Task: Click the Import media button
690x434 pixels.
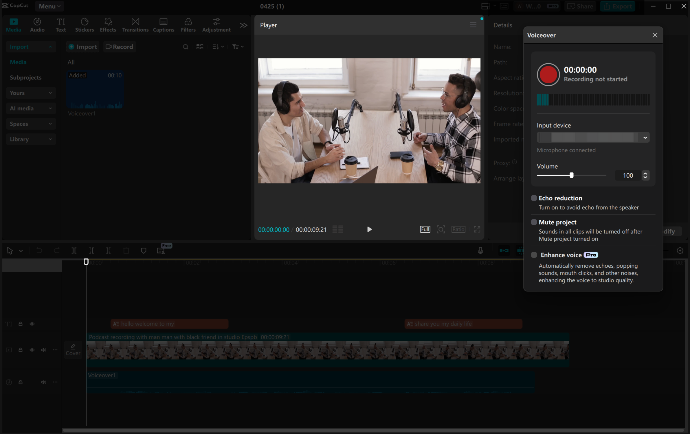Action: pyautogui.click(x=83, y=47)
